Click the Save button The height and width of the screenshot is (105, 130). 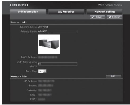click(97, 17)
